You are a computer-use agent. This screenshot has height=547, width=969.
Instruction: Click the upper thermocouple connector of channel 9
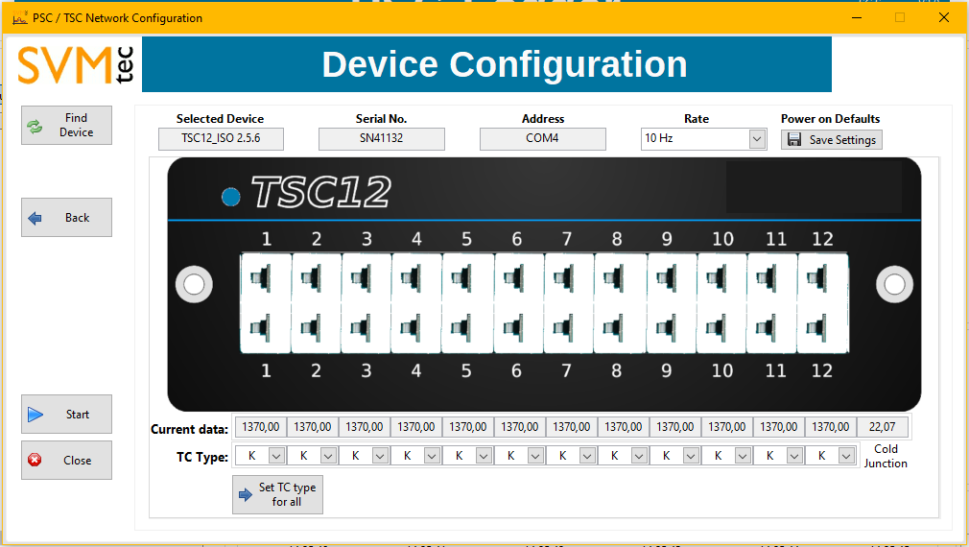pos(666,277)
